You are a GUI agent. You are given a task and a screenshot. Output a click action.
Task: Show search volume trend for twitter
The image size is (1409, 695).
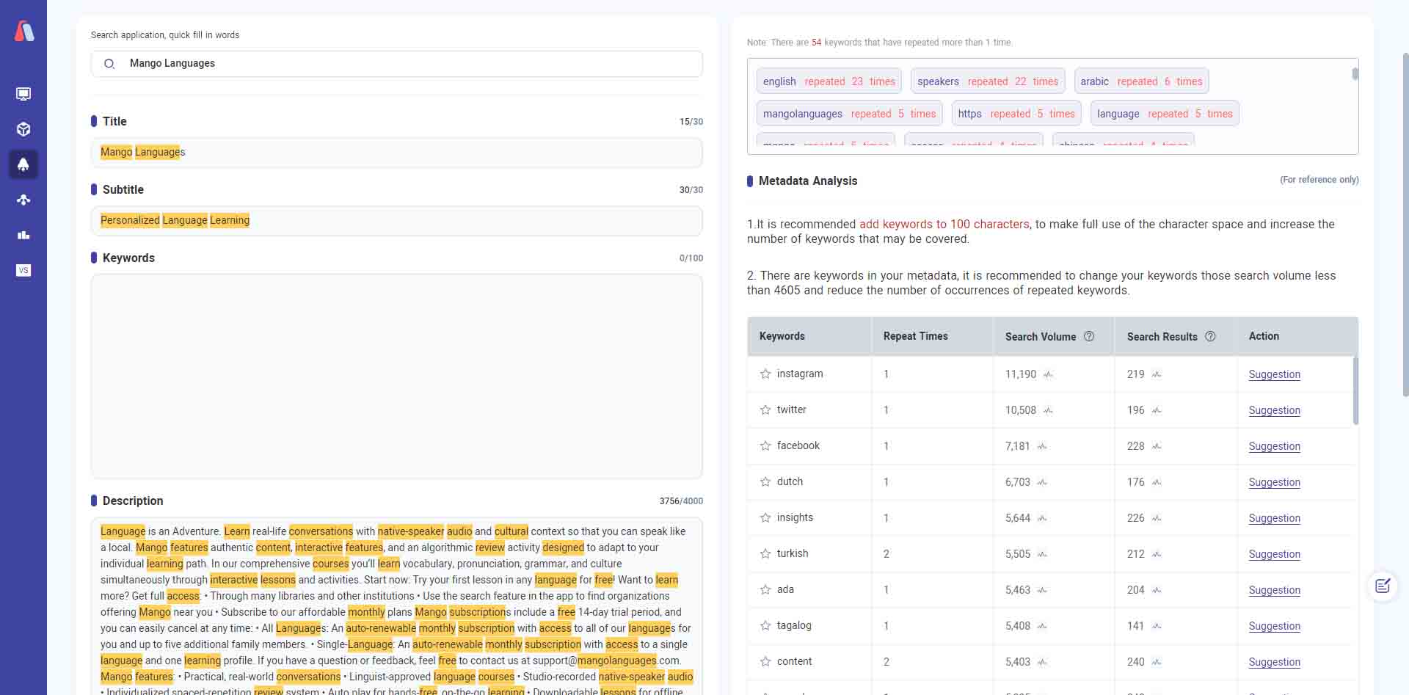[x=1048, y=410]
